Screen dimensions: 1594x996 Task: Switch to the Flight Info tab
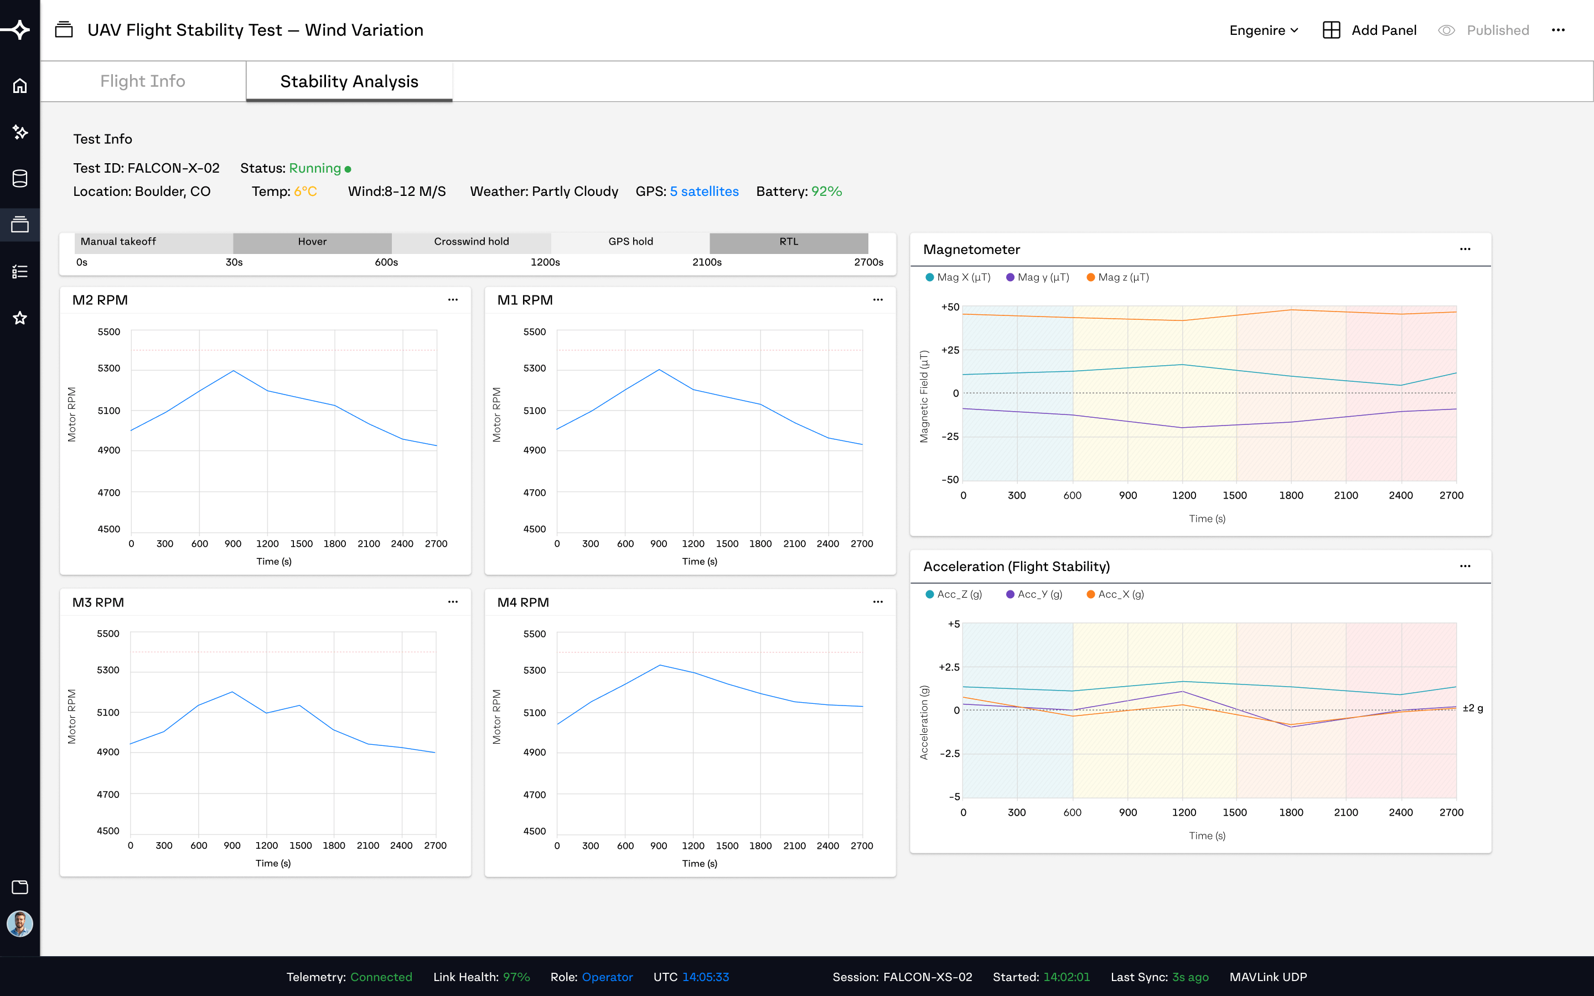(x=143, y=81)
